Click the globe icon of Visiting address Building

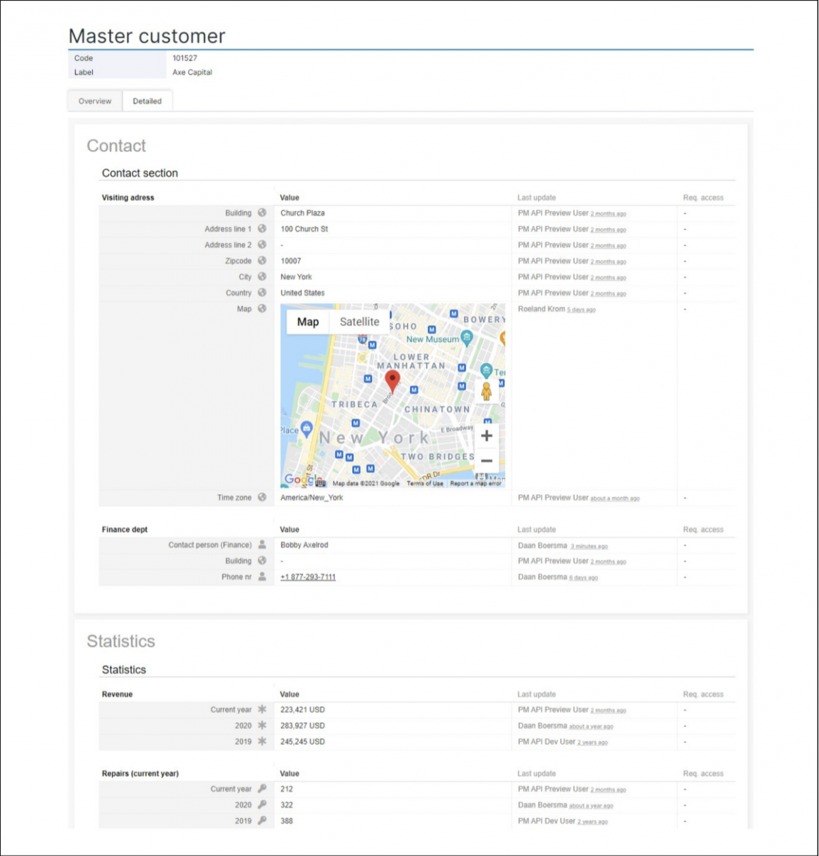tap(262, 213)
